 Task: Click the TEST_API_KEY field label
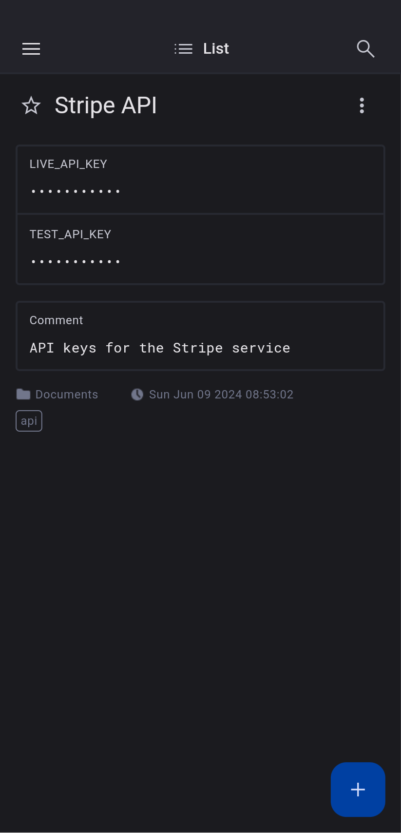(x=70, y=234)
